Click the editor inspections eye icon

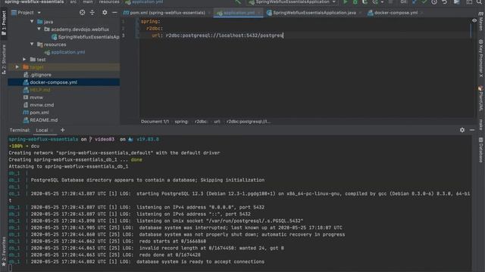(x=474, y=20)
